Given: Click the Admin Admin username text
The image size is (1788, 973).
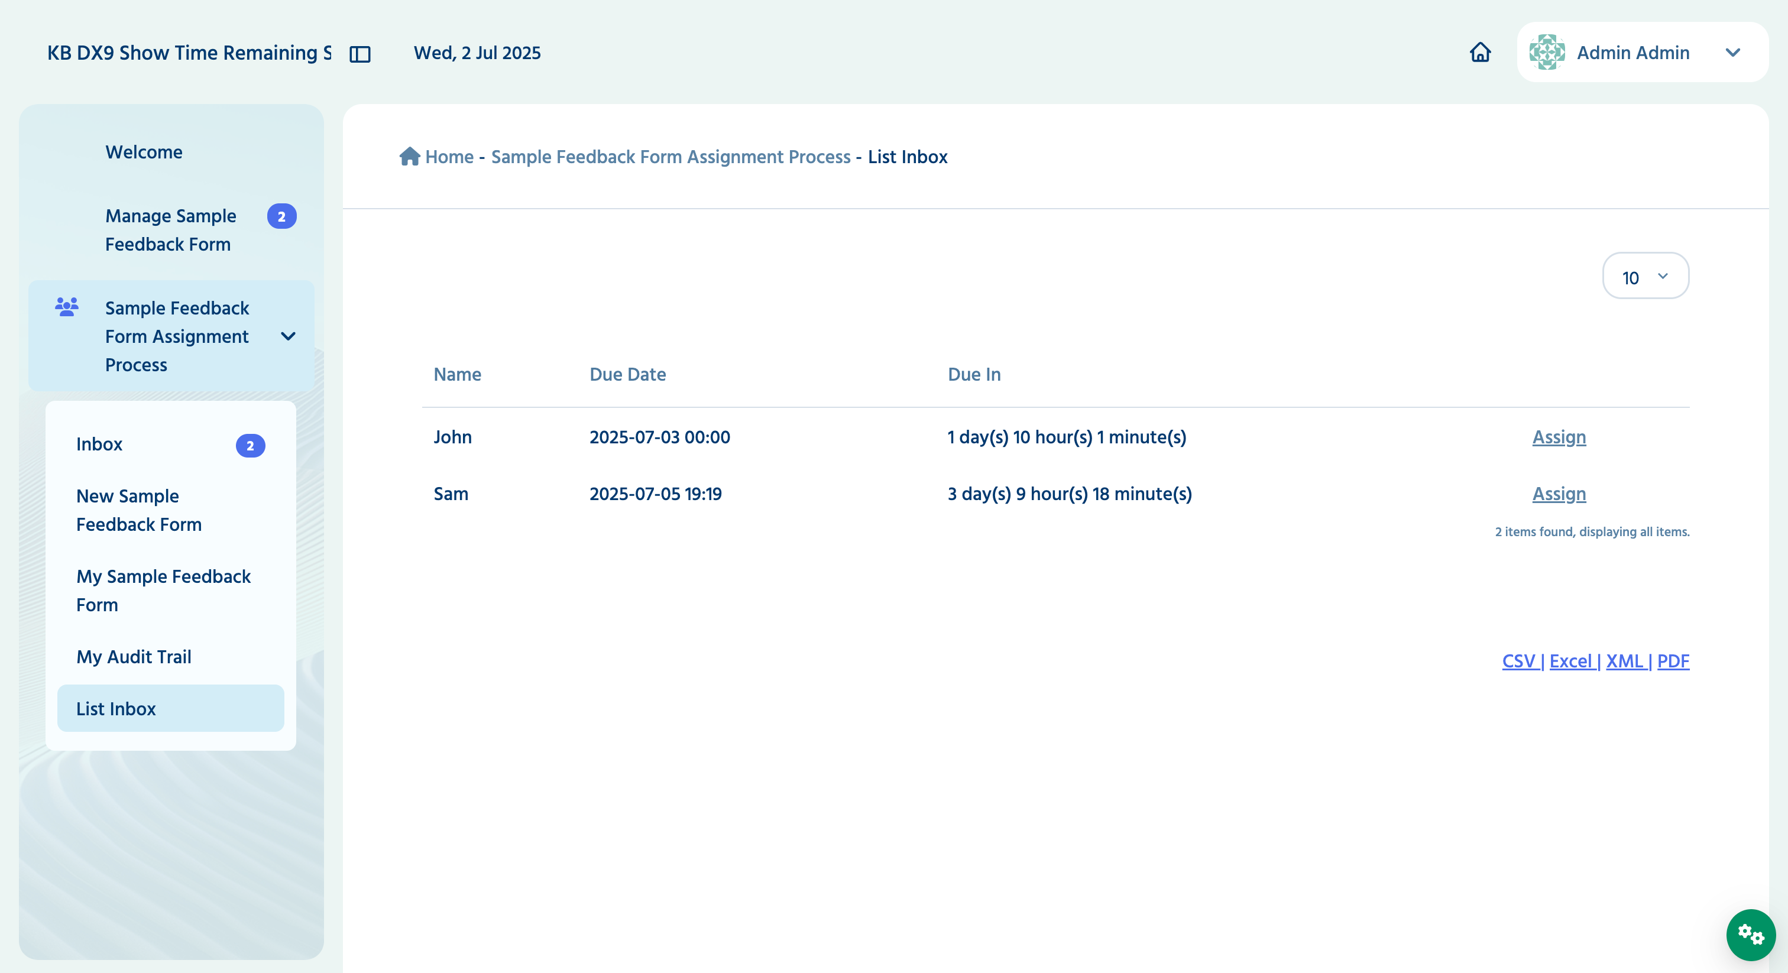Looking at the screenshot, I should click(1633, 53).
